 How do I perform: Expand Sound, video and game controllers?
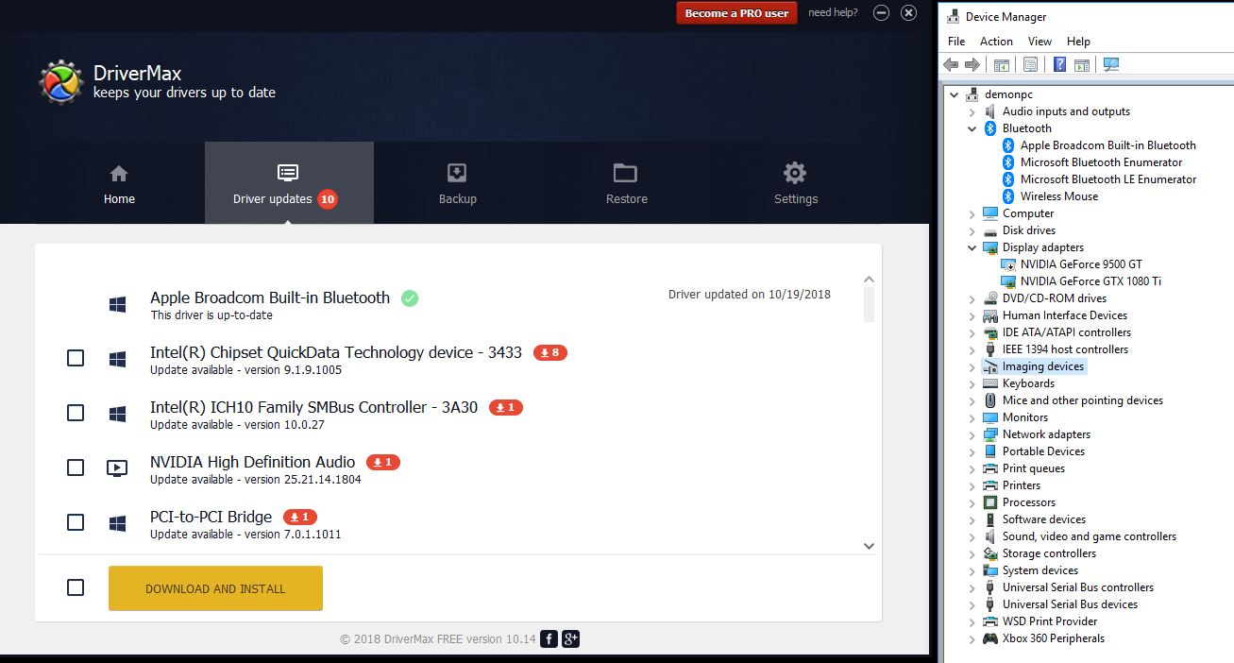[x=972, y=536]
